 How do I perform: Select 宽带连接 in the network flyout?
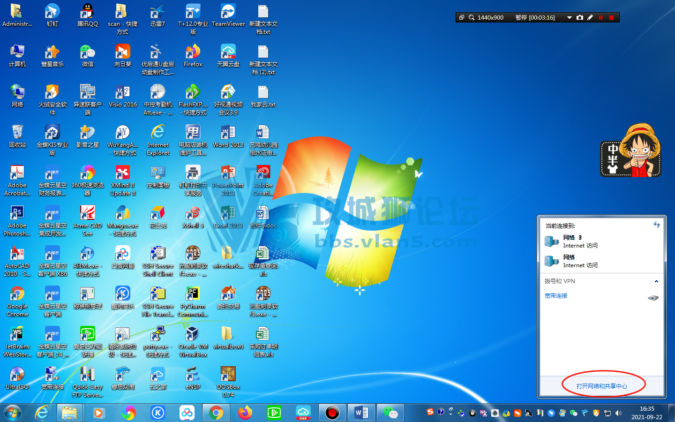pyautogui.click(x=556, y=296)
